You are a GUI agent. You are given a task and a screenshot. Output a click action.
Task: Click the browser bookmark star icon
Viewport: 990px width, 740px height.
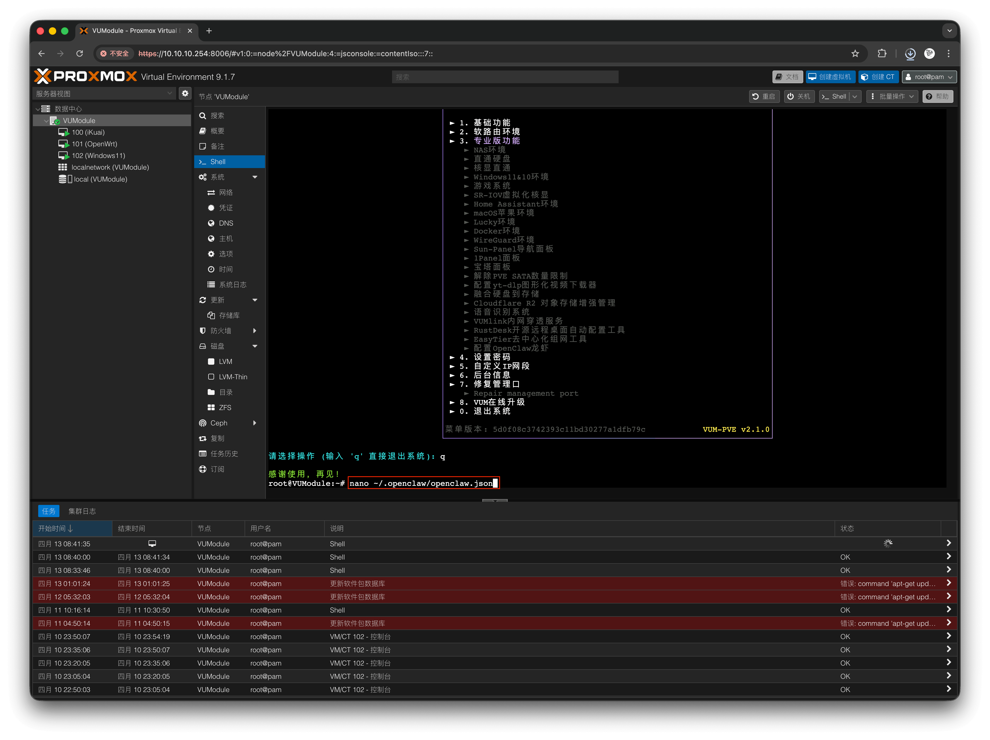click(855, 54)
